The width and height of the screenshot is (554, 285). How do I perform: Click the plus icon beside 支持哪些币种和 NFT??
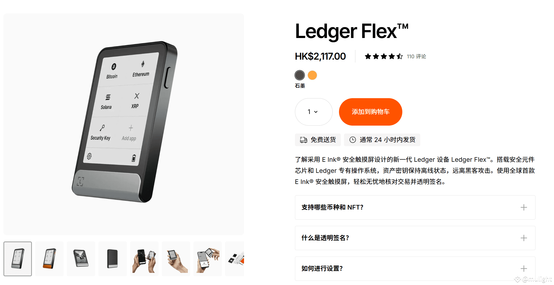(524, 207)
